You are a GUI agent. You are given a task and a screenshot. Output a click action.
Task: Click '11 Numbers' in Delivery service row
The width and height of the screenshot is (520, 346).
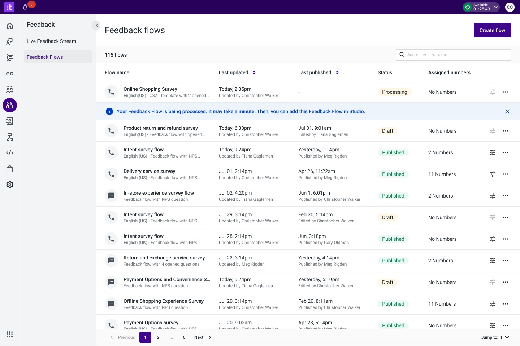pyautogui.click(x=442, y=174)
